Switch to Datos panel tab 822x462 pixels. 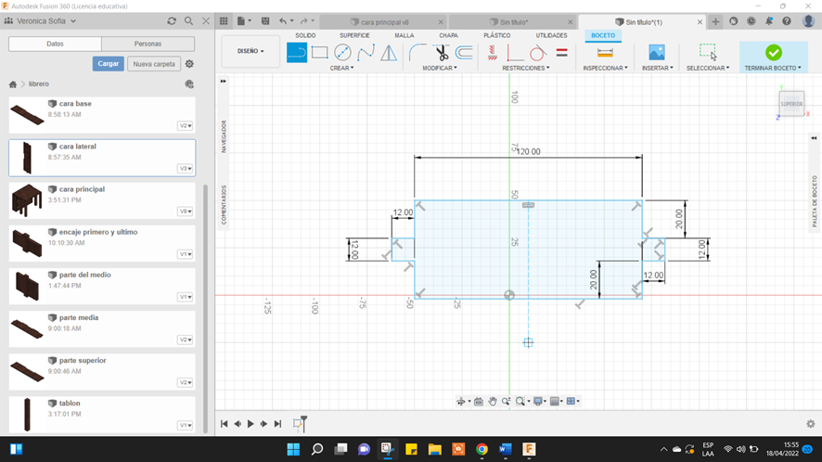tap(55, 44)
